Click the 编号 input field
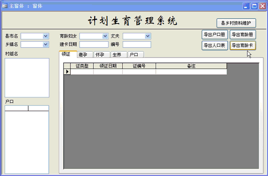268x176 pixels. 137,44
